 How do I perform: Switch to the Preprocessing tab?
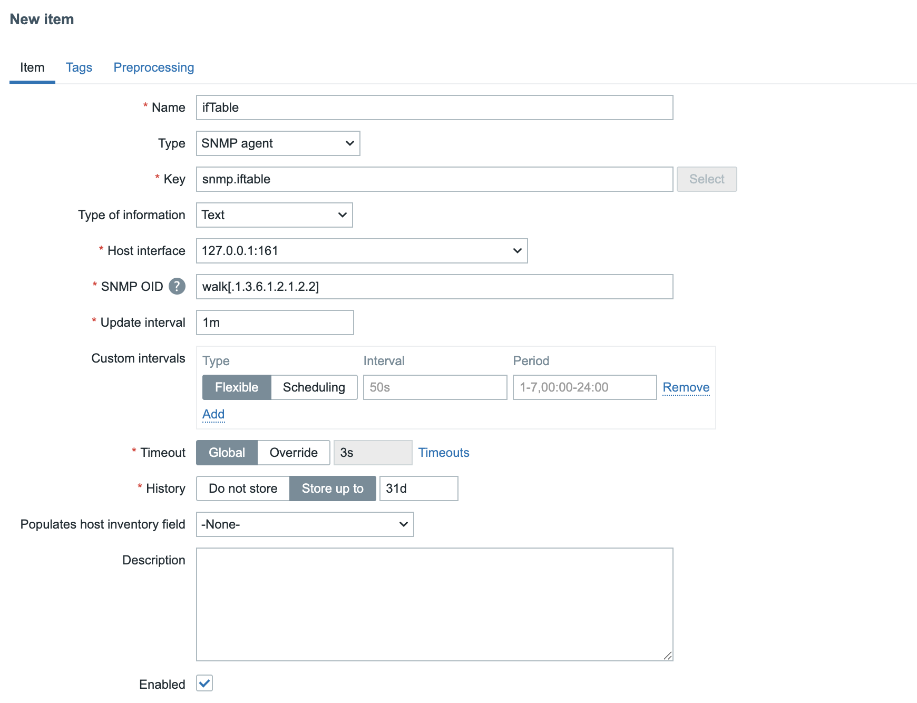point(153,67)
